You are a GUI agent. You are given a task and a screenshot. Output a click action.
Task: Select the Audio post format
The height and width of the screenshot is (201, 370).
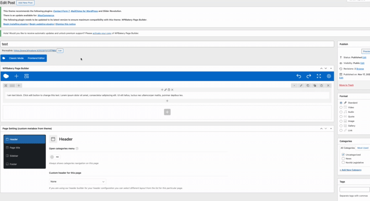341,112
